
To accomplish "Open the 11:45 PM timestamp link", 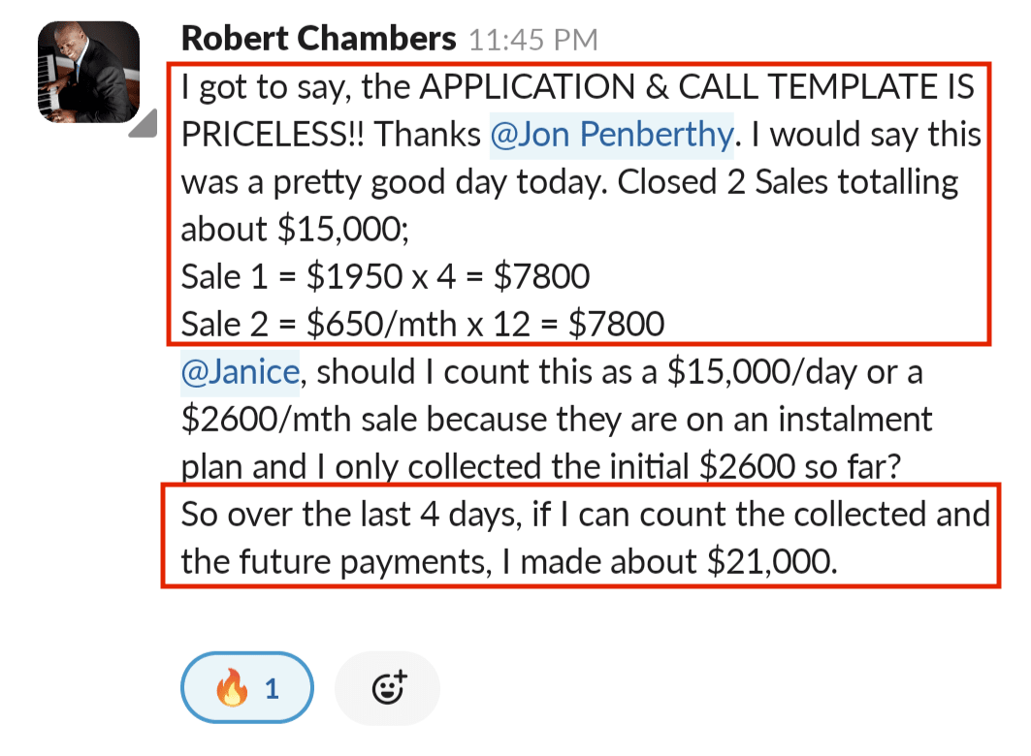I will click(x=533, y=40).
